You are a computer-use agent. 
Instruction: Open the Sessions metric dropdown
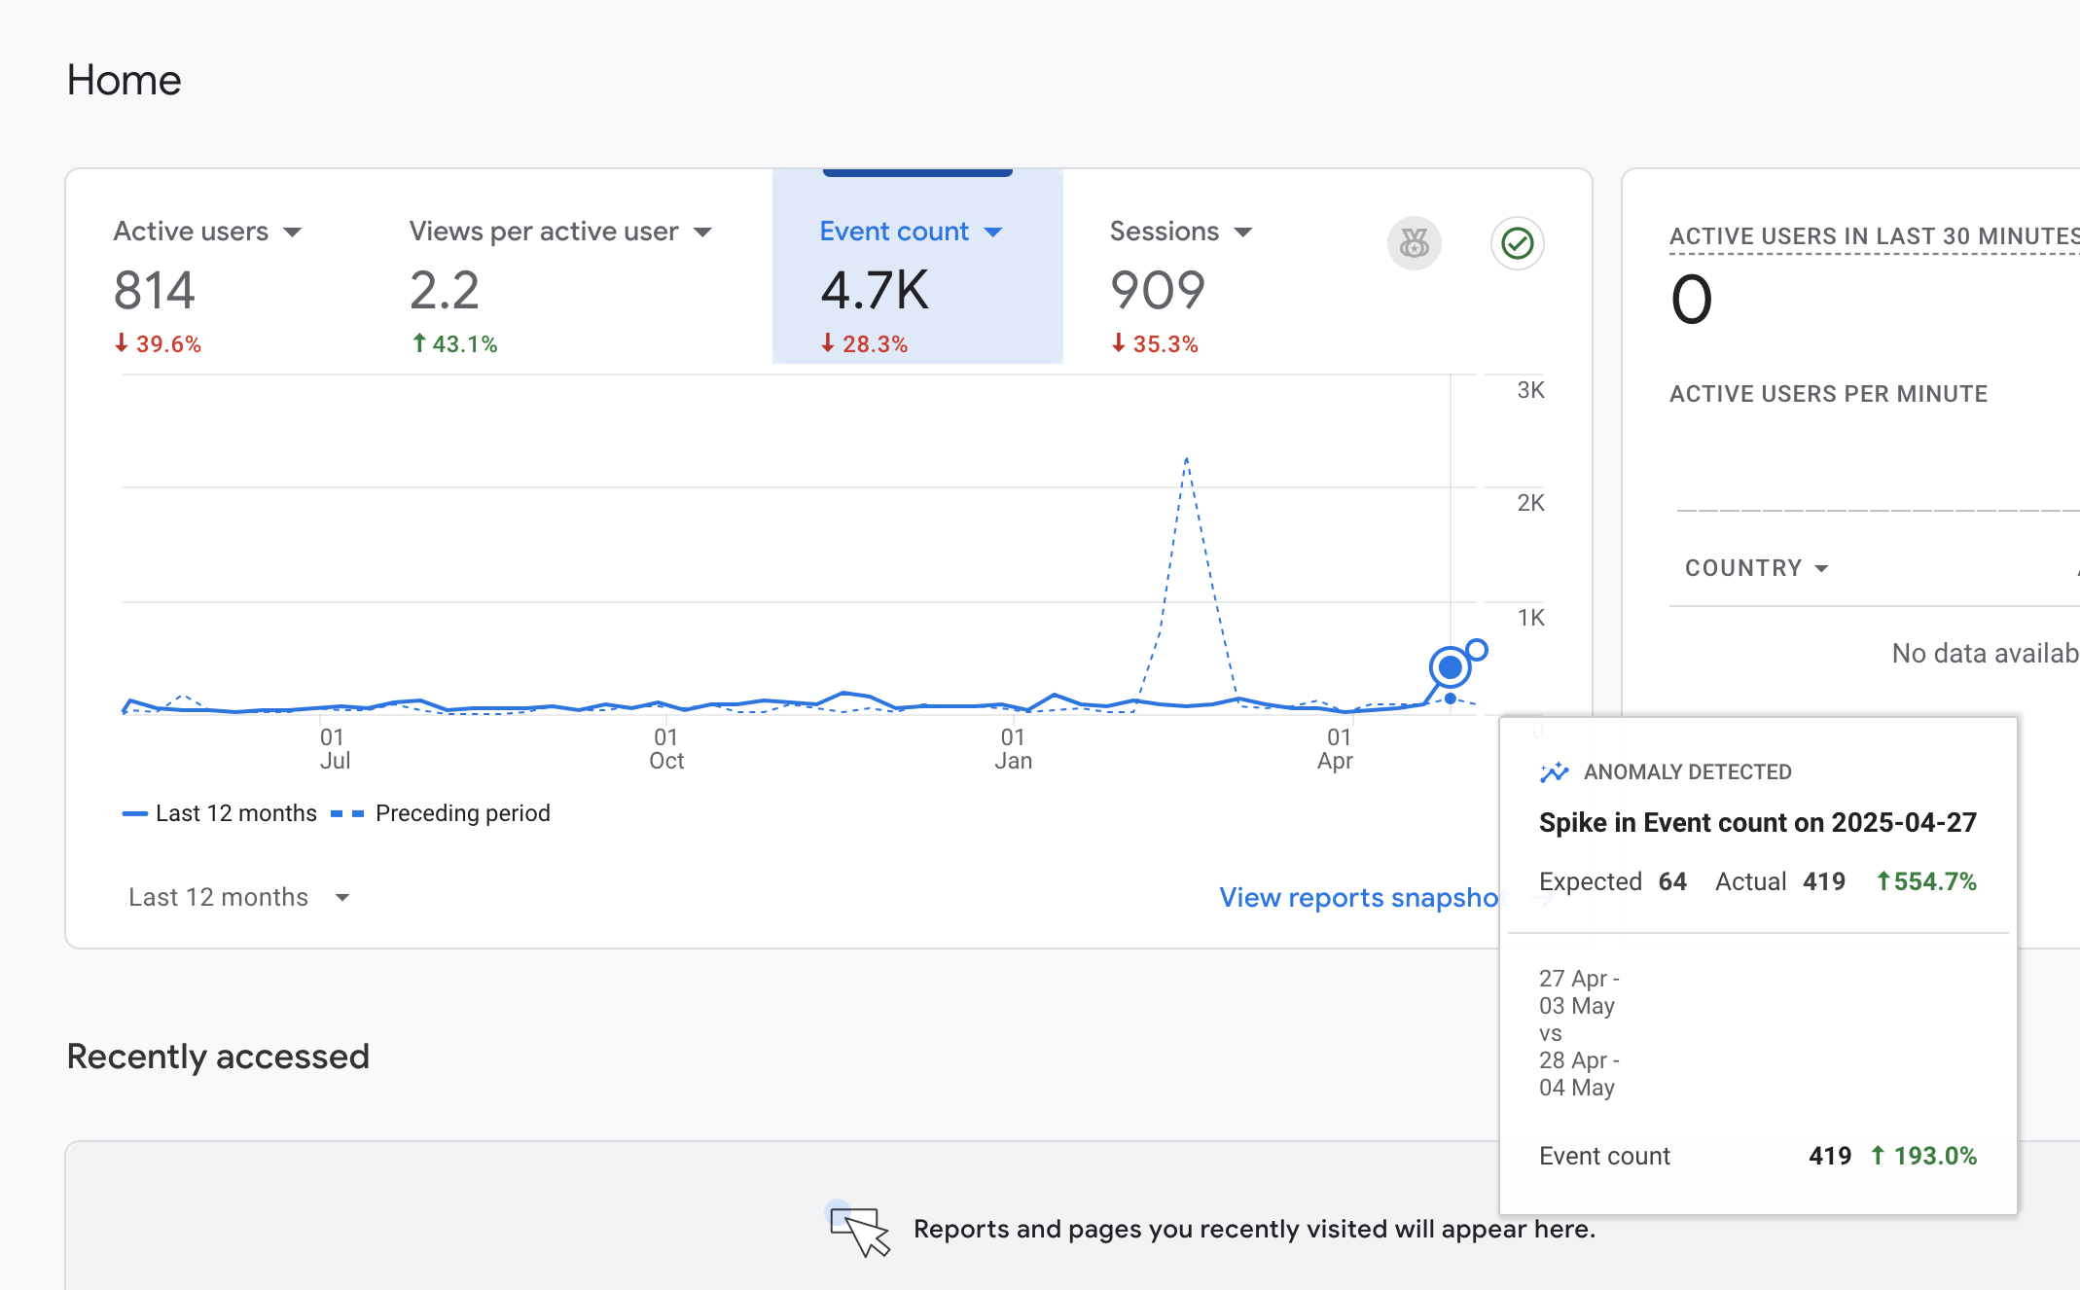pyautogui.click(x=1243, y=233)
